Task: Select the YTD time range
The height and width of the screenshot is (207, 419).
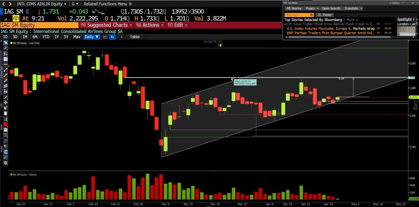Action: [x=46, y=37]
